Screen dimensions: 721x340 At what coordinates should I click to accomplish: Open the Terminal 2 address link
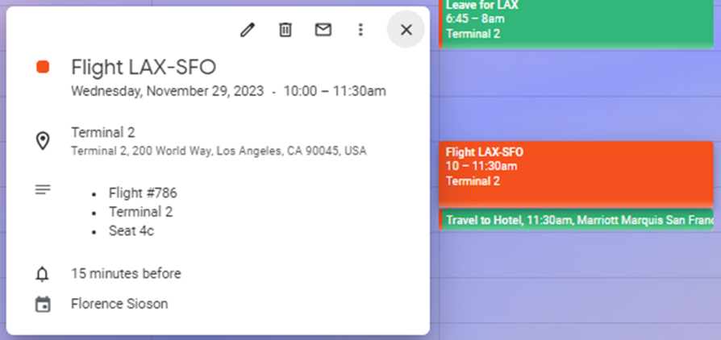tap(218, 151)
